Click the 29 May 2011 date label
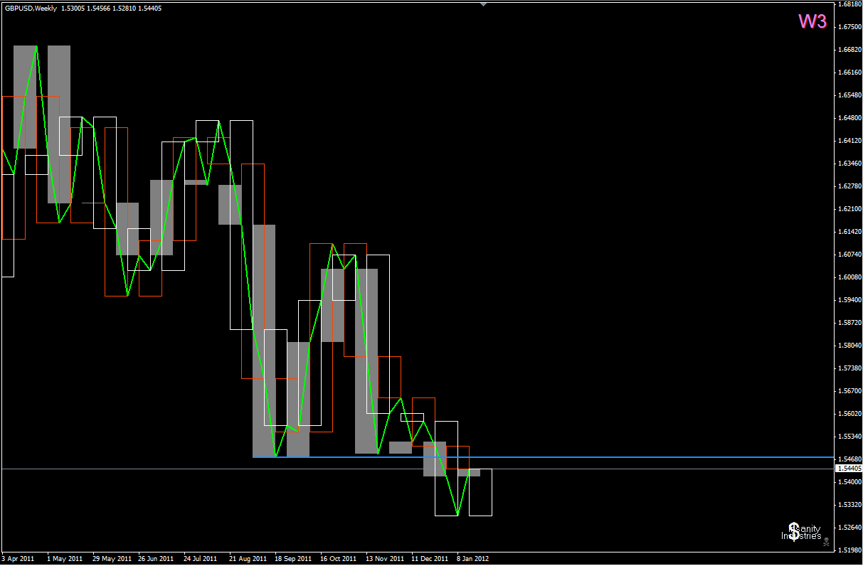The width and height of the screenshot is (863, 566). click(112, 559)
